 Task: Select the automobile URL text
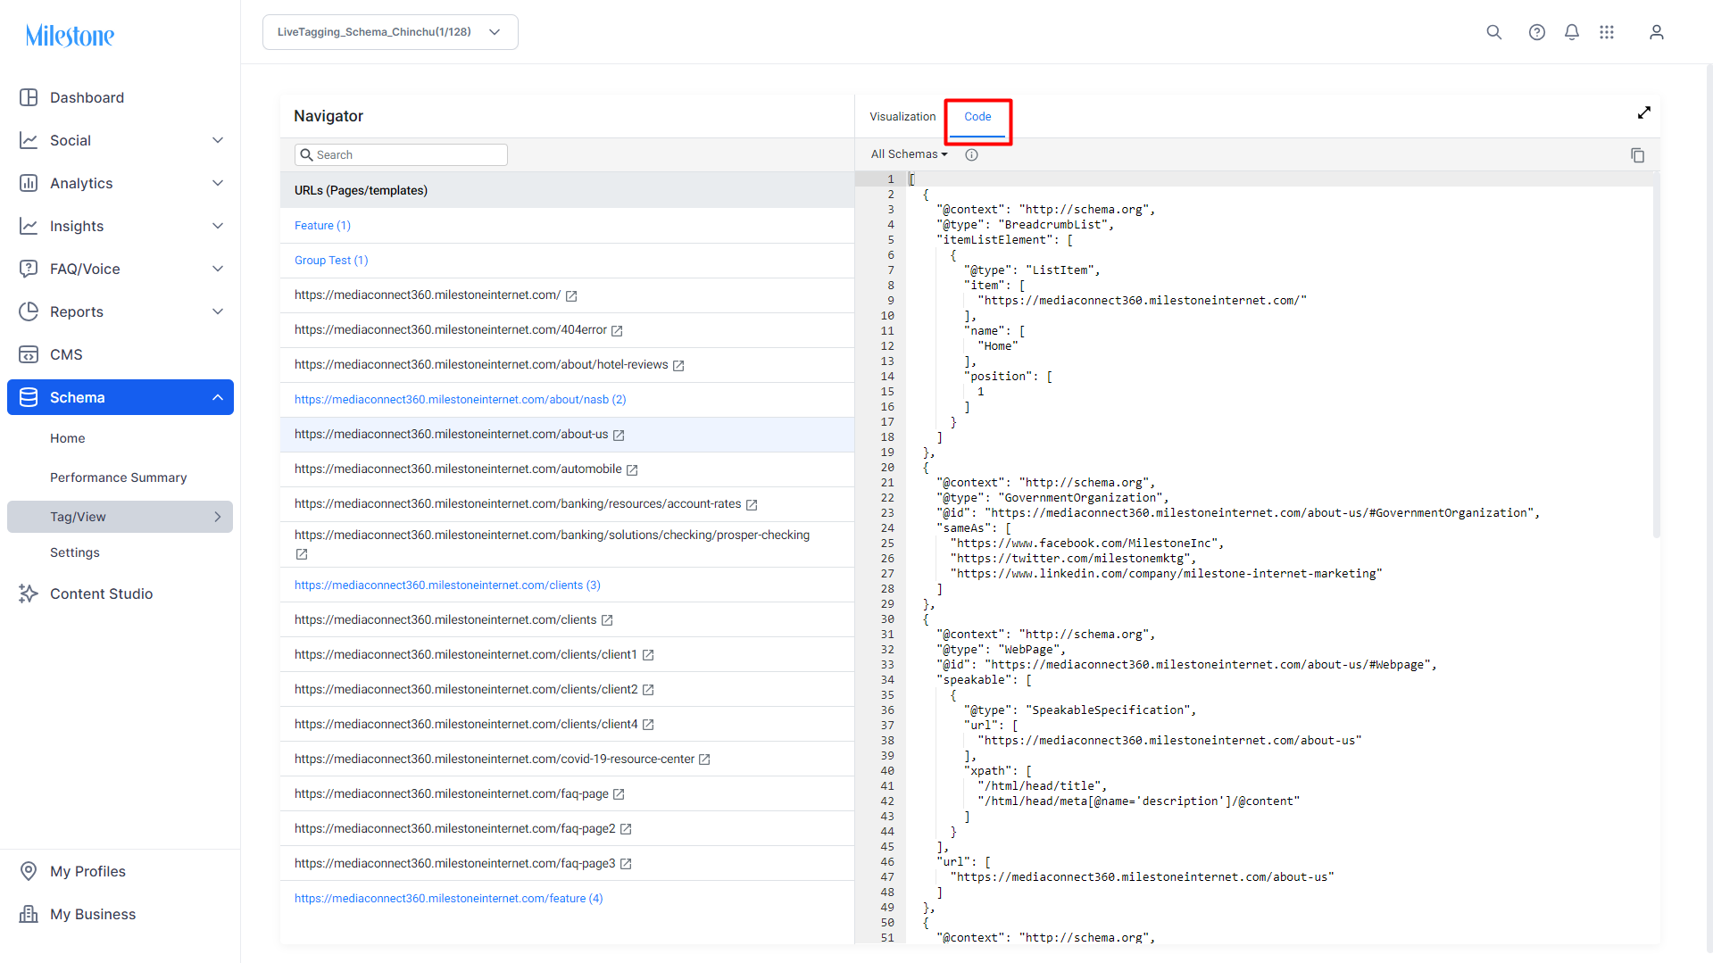458,469
